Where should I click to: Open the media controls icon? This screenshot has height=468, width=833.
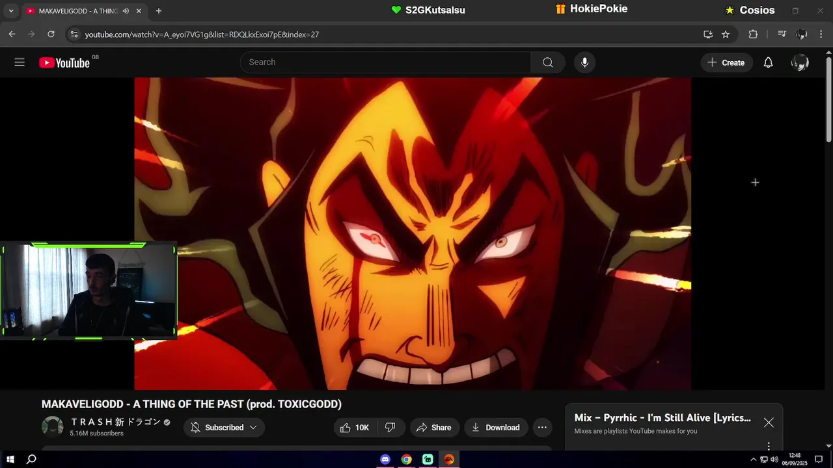[782, 34]
